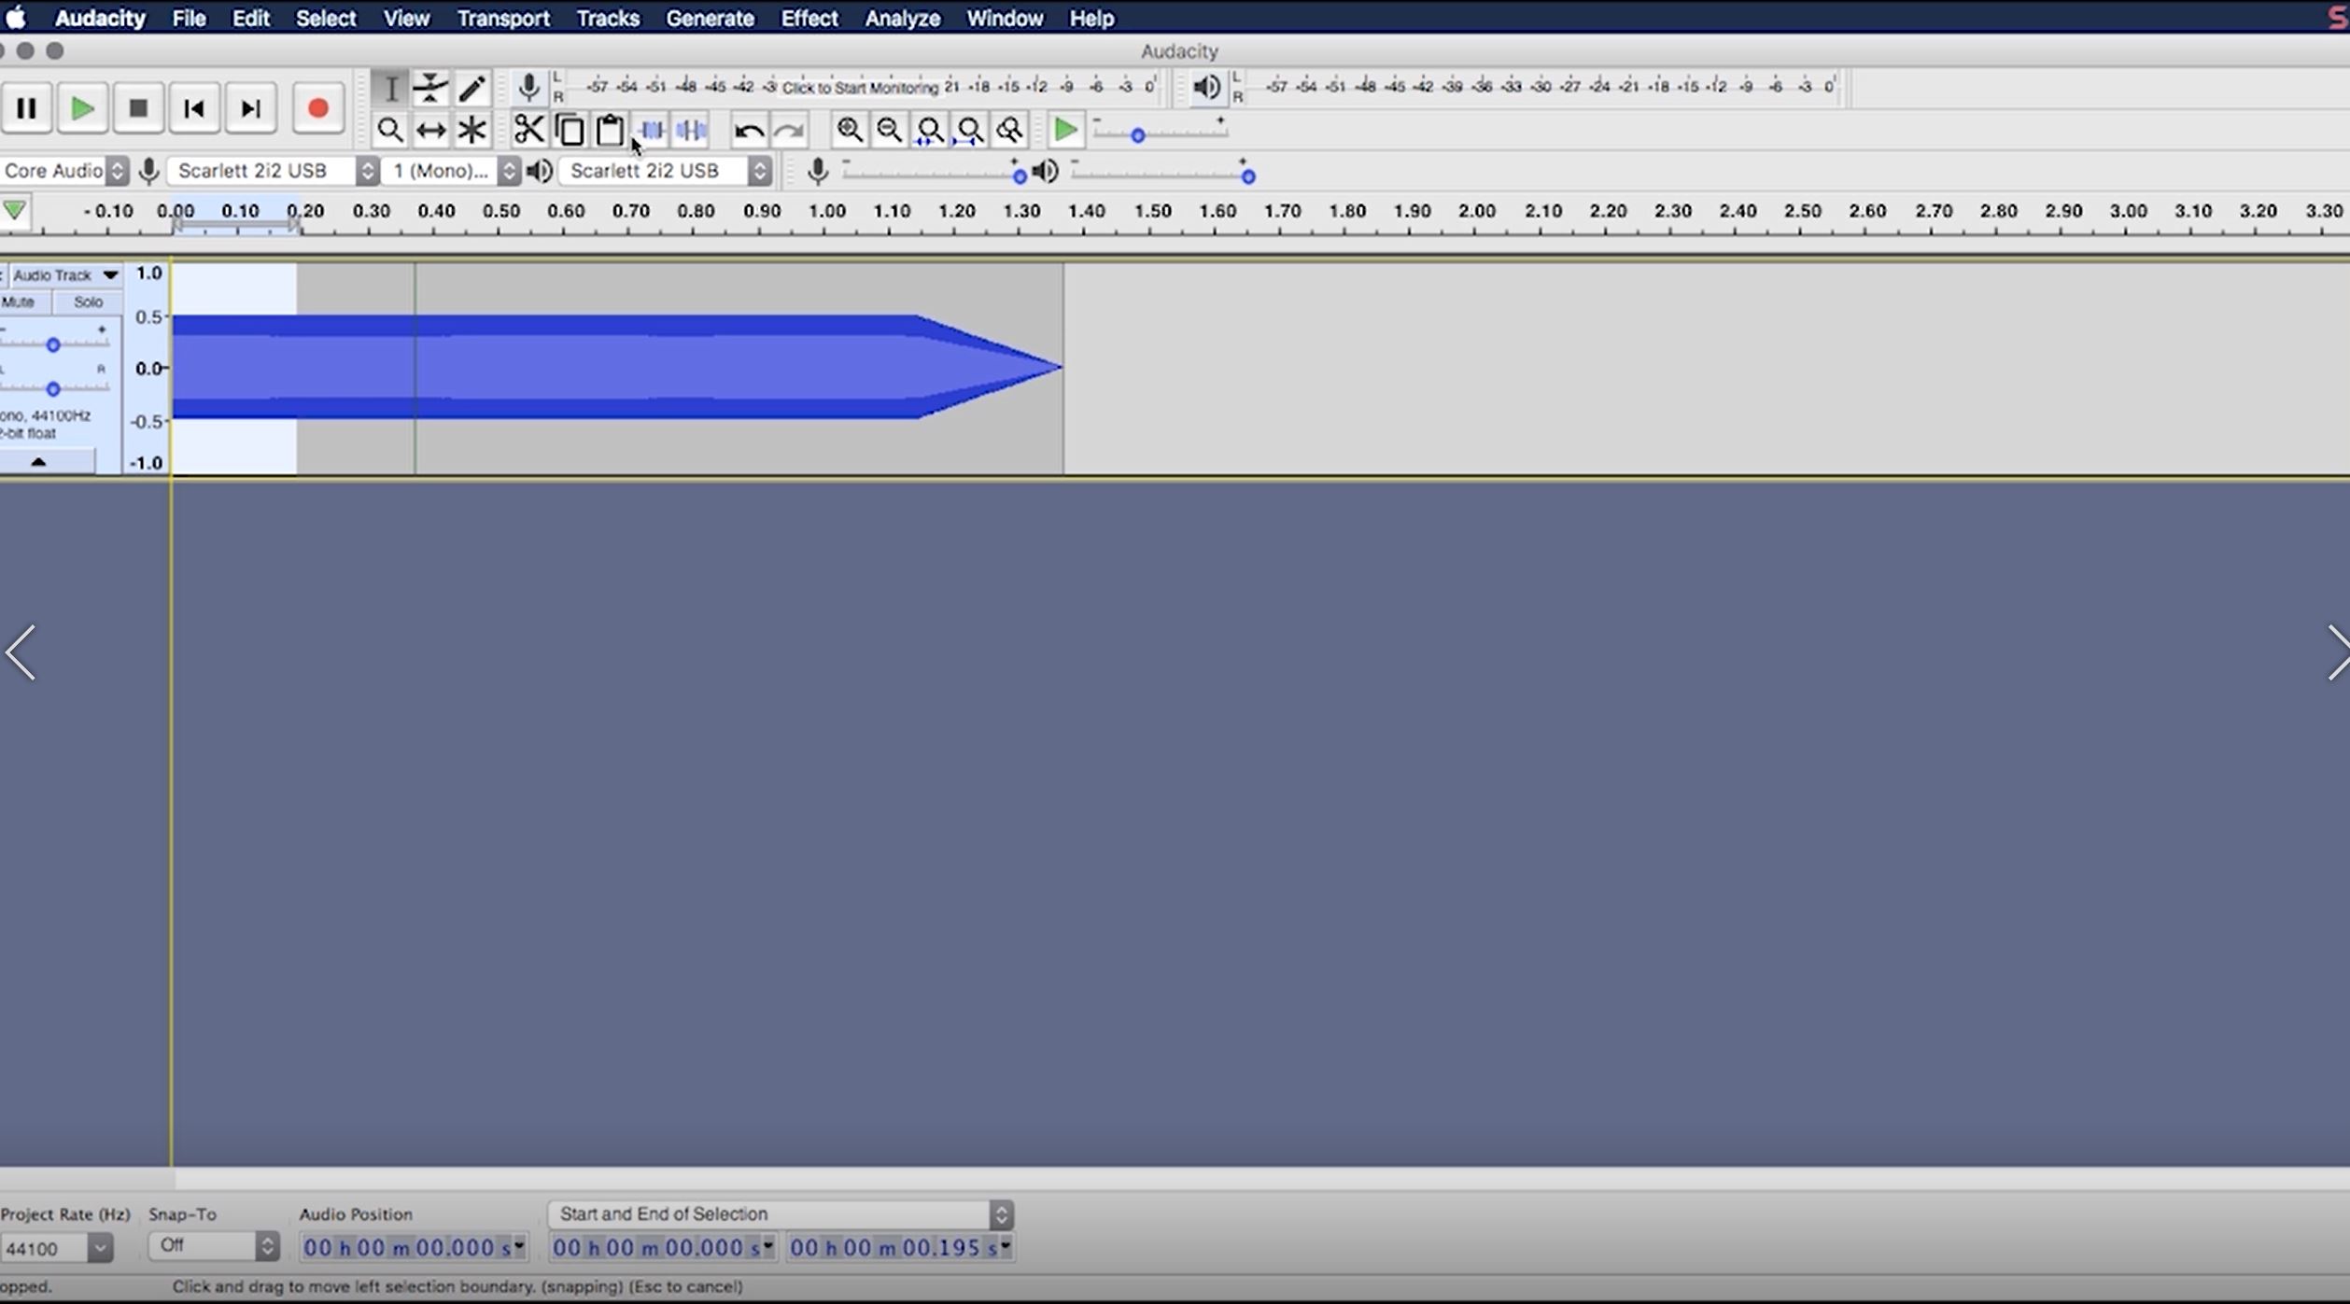Mute the audio track
Image resolution: width=2350 pixels, height=1304 pixels.
click(19, 301)
